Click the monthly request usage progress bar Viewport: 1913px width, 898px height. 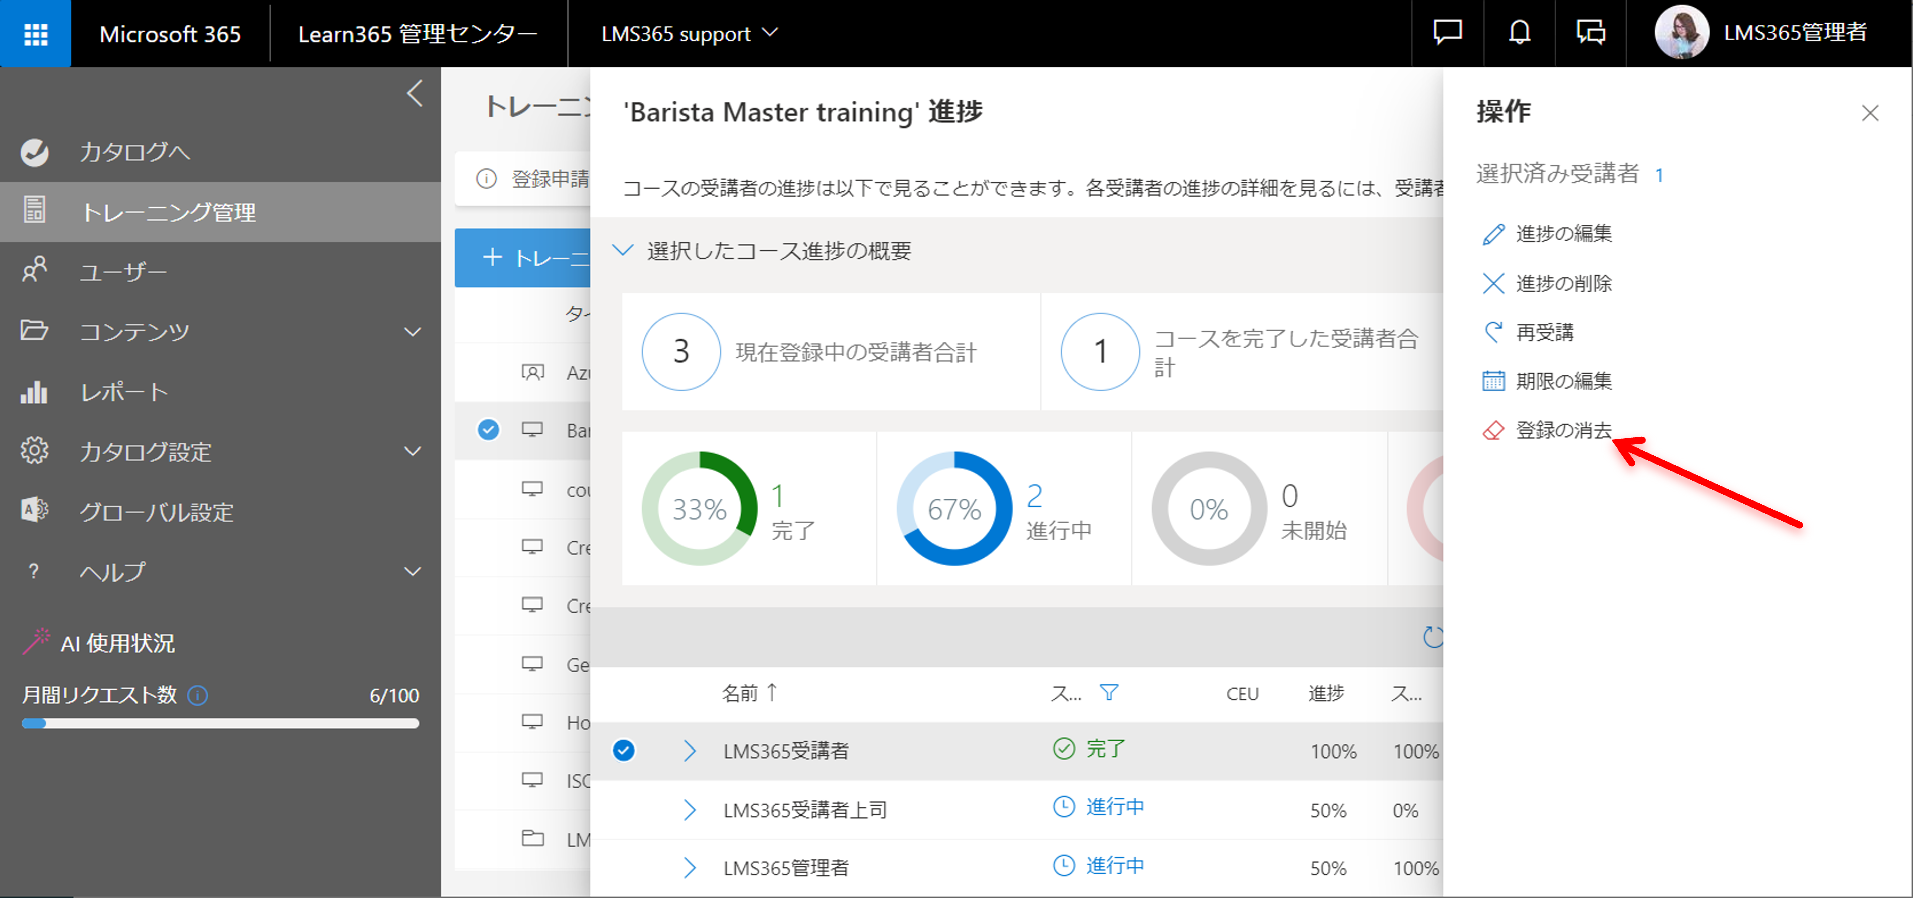point(221,723)
